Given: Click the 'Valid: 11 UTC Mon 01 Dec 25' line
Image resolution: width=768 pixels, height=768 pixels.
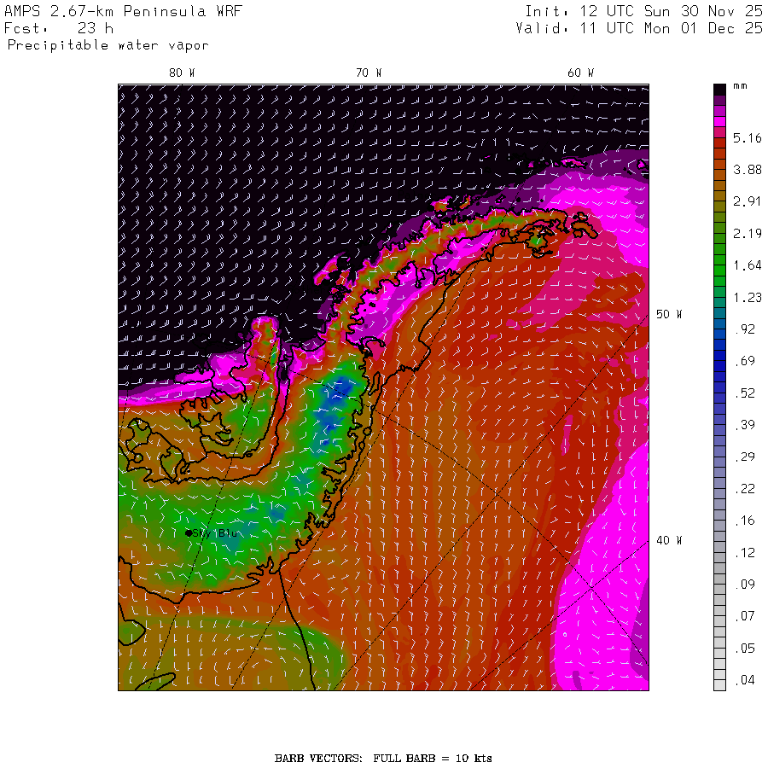Looking at the screenshot, I should tap(639, 28).
